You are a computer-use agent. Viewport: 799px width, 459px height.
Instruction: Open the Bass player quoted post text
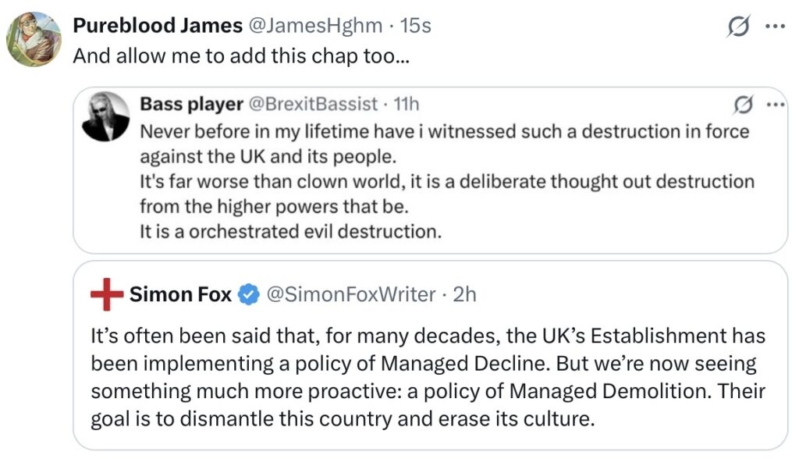coord(445,181)
